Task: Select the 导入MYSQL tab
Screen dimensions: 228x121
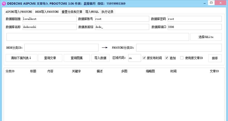Action: coord(92,12)
